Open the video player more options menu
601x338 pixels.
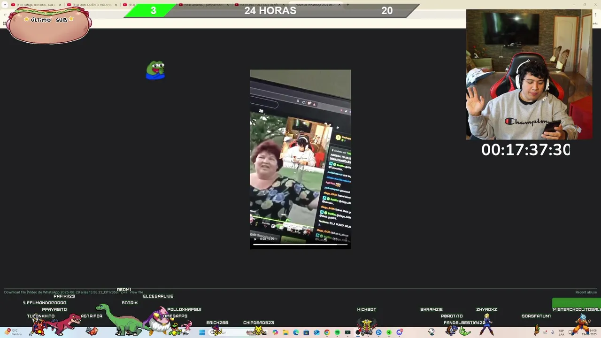tap(346, 239)
